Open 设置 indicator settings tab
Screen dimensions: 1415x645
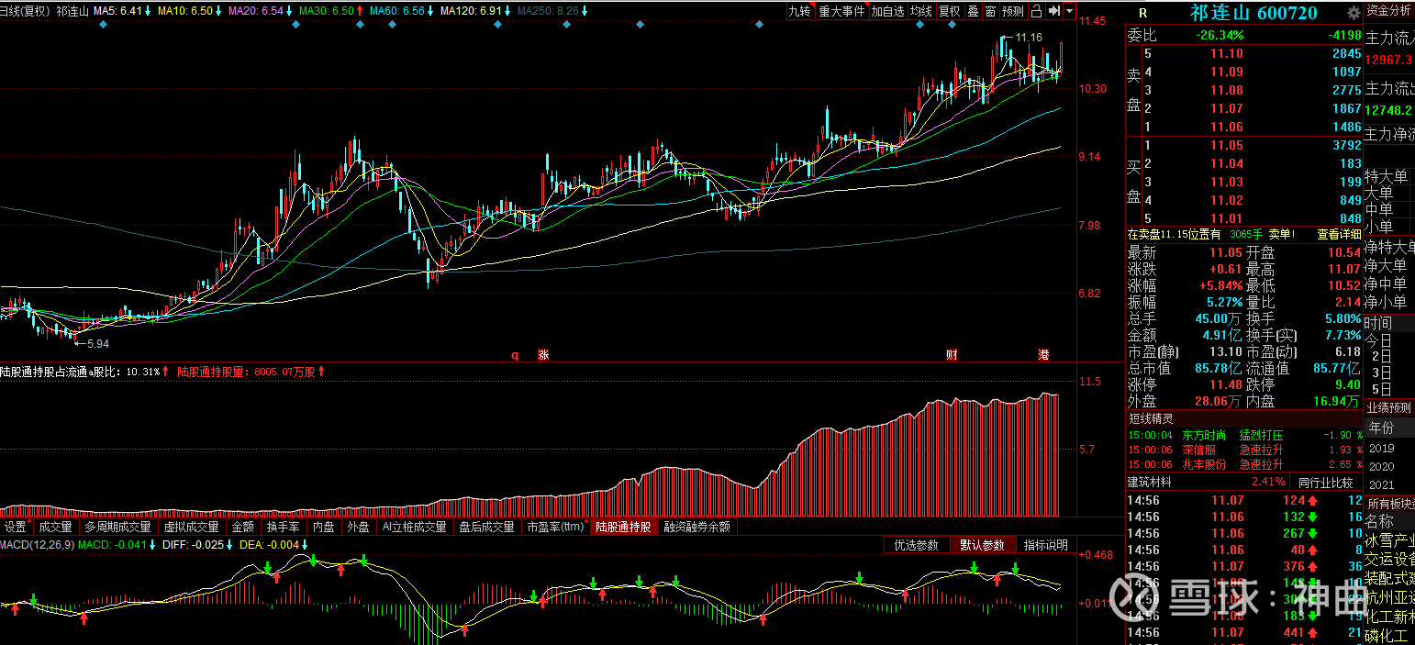coord(16,527)
